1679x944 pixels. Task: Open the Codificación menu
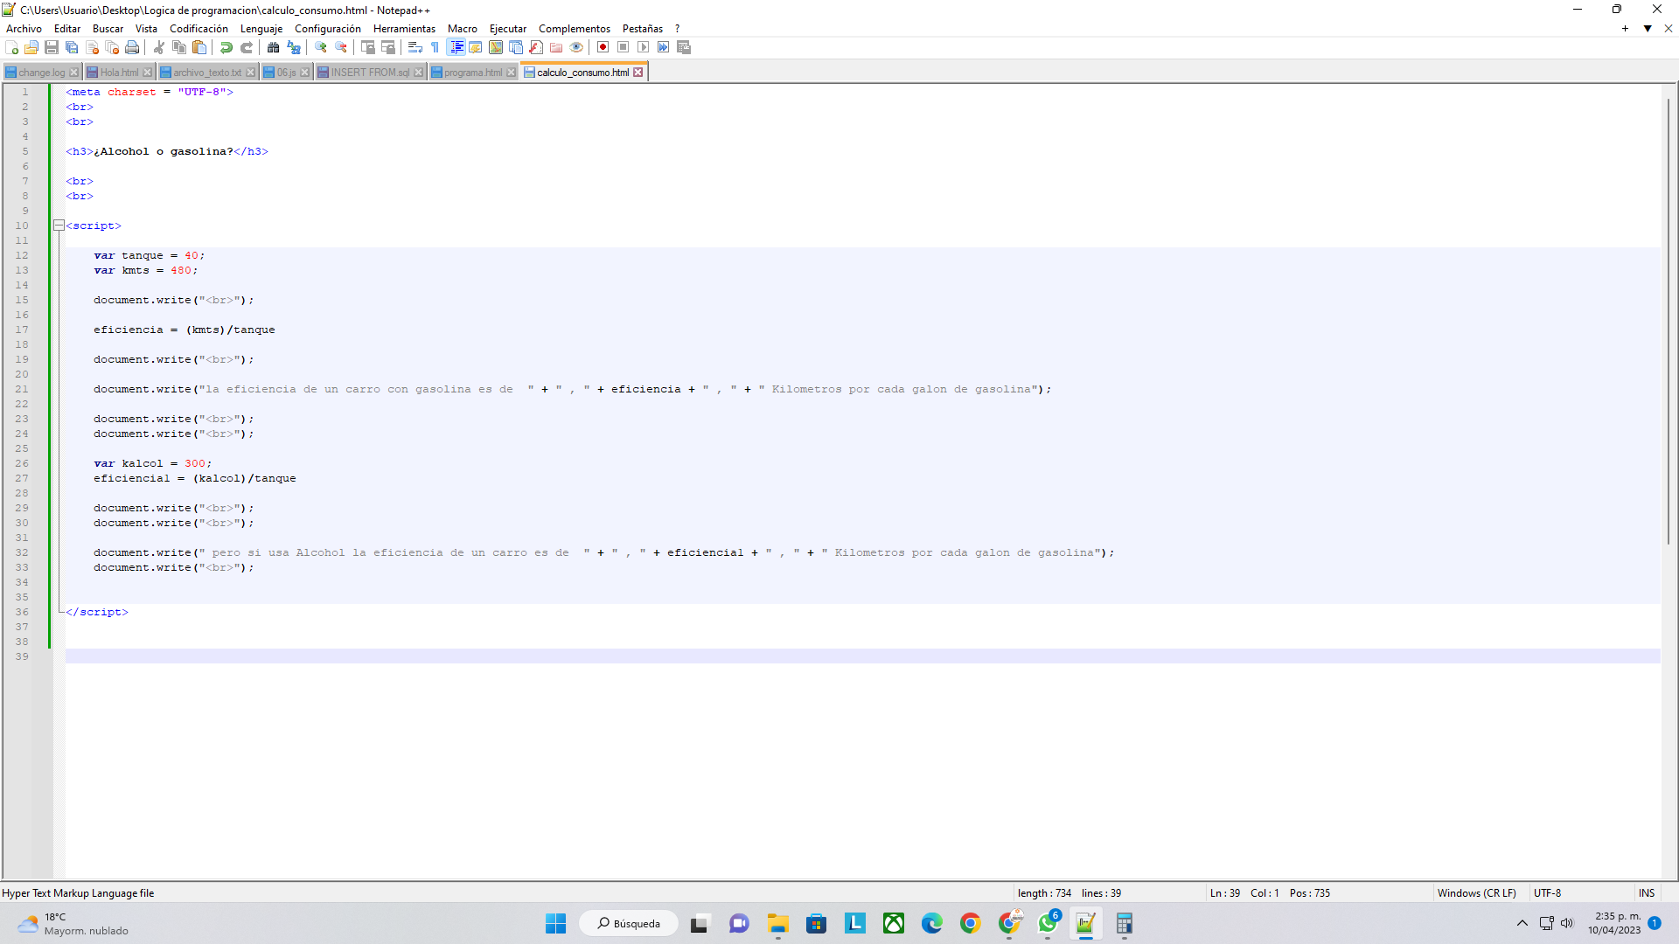click(199, 29)
